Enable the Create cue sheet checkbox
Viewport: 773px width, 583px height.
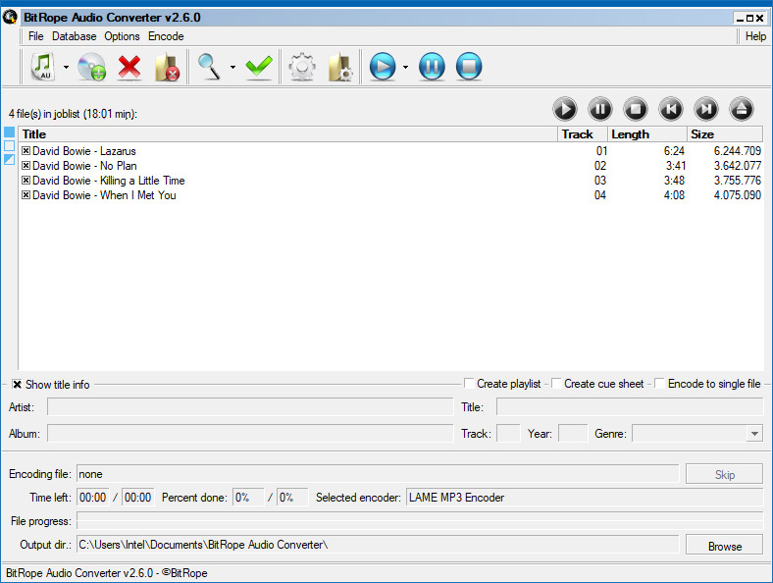(x=557, y=384)
